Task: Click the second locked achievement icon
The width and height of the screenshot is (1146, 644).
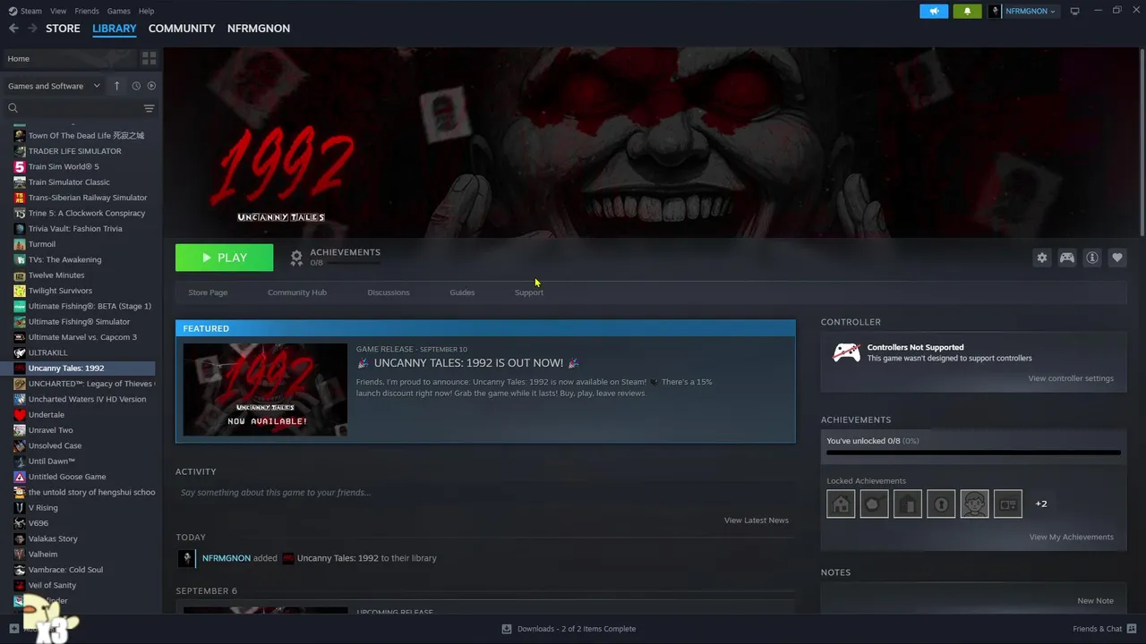Action: (x=874, y=504)
